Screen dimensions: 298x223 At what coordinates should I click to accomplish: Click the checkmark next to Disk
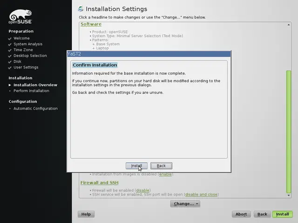[x=10, y=62]
